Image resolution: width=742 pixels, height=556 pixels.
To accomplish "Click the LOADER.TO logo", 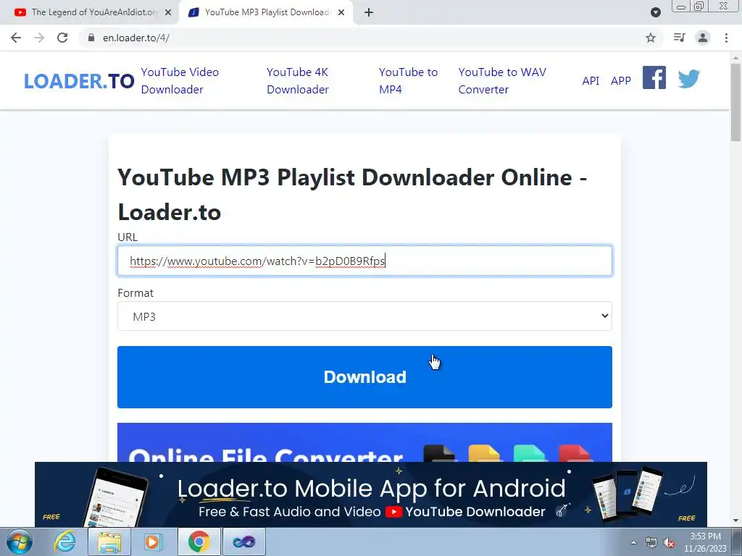I will tap(79, 81).
